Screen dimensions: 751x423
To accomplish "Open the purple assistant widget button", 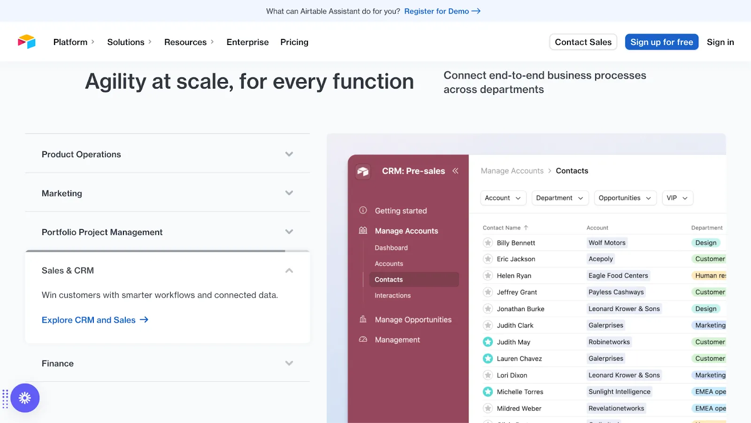I will click(25, 398).
